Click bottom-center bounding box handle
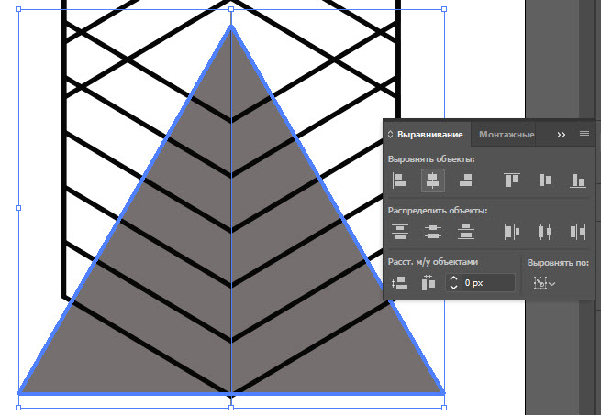The image size is (601, 415). [x=231, y=408]
